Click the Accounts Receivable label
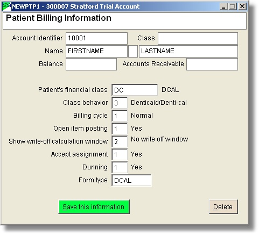Screen dimensions: 259x235 click(x=153, y=64)
